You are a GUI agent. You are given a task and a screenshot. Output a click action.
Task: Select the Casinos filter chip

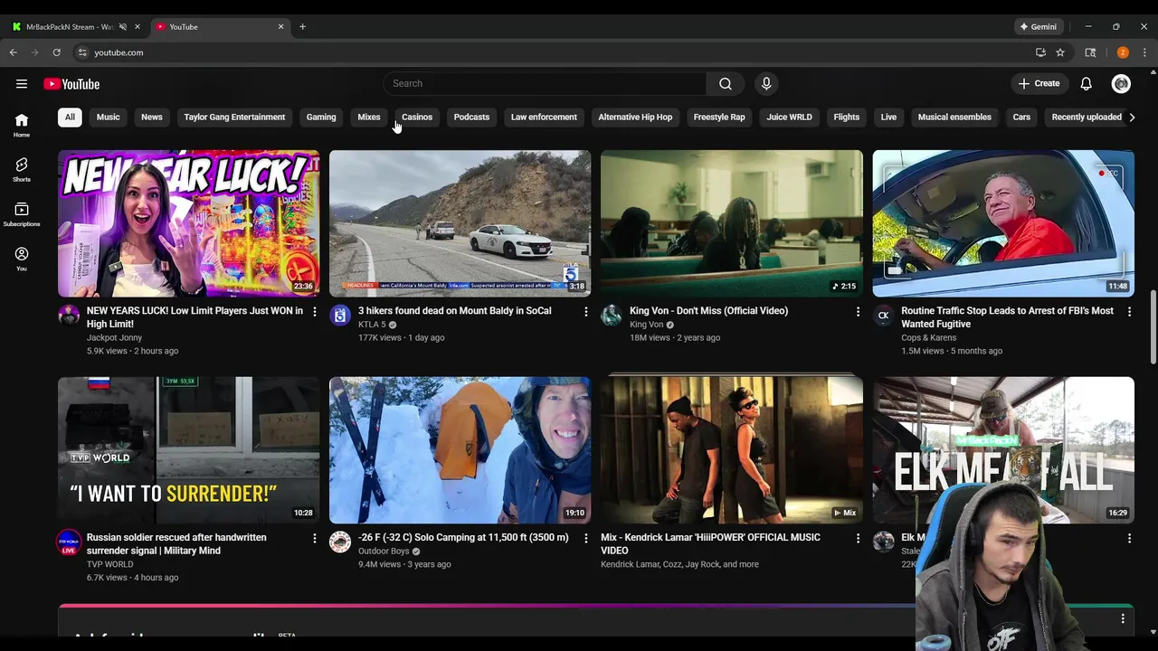417,117
